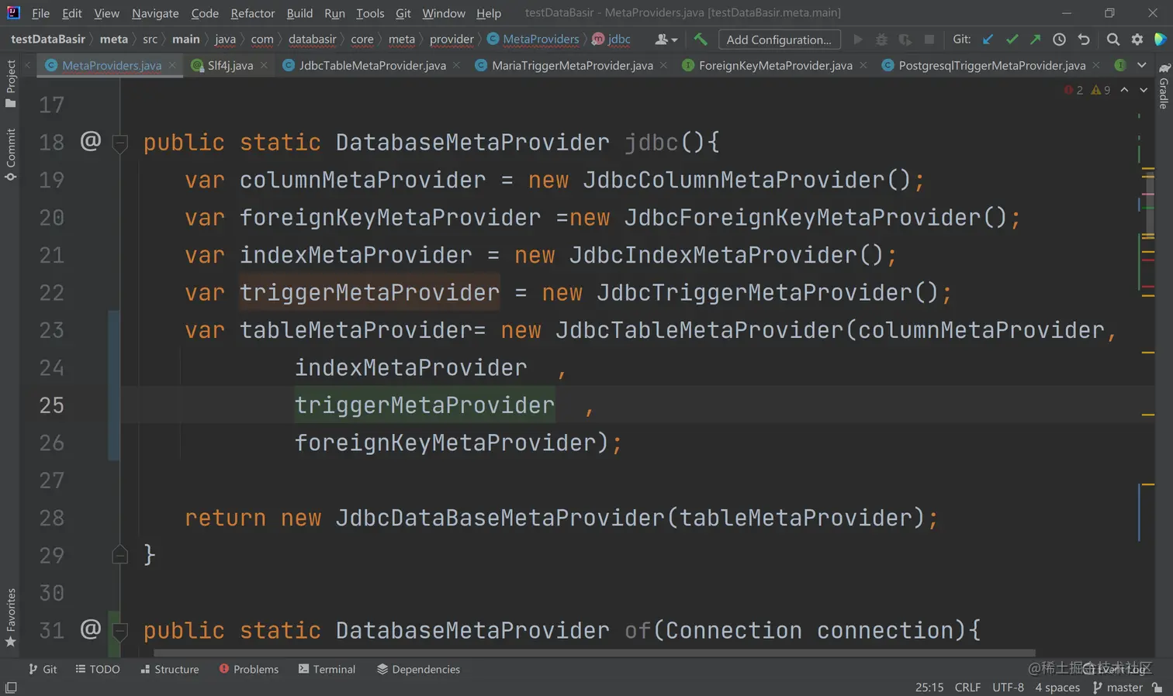Open the Gradle tool window on right
Viewport: 1173px width, 696px height.
pos(1164,87)
